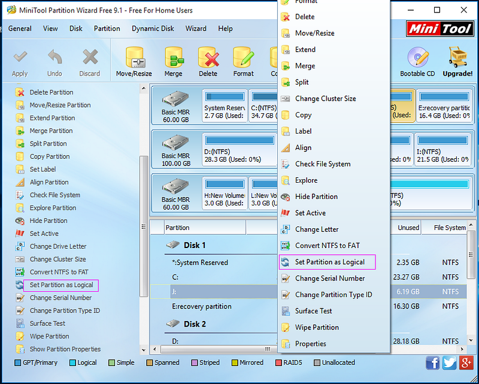Click the File System column header

[444, 228]
